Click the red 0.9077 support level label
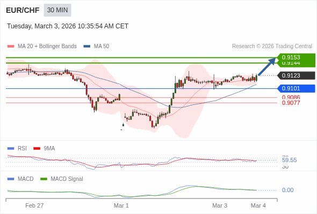 291,103
